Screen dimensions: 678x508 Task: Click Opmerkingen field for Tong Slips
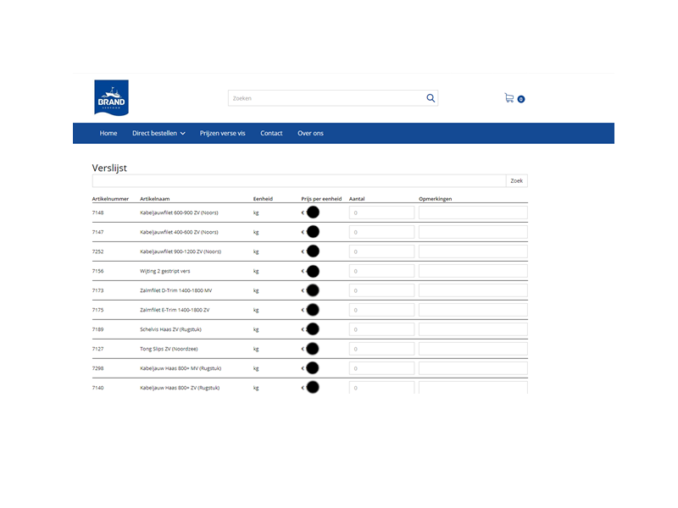(x=473, y=349)
